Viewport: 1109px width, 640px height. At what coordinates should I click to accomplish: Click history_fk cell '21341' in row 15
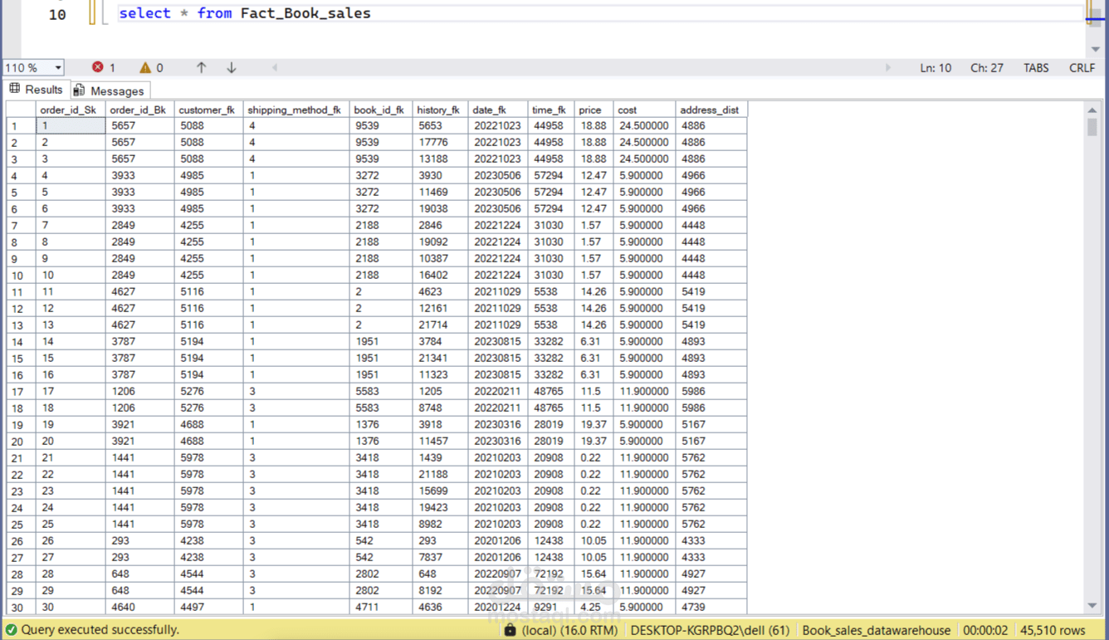(x=440, y=359)
